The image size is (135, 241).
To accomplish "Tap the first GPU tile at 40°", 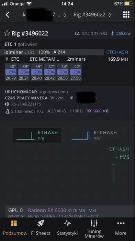I will point(11,72).
